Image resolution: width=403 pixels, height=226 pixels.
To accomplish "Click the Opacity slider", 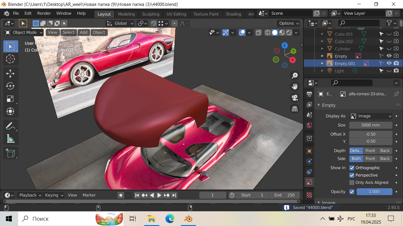I will [x=374, y=192].
